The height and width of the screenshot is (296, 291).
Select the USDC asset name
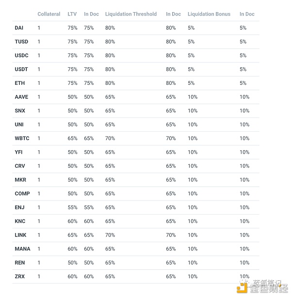click(x=21, y=55)
